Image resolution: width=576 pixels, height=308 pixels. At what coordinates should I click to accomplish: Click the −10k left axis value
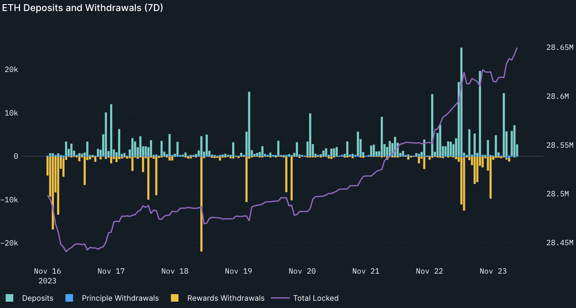click(9, 200)
